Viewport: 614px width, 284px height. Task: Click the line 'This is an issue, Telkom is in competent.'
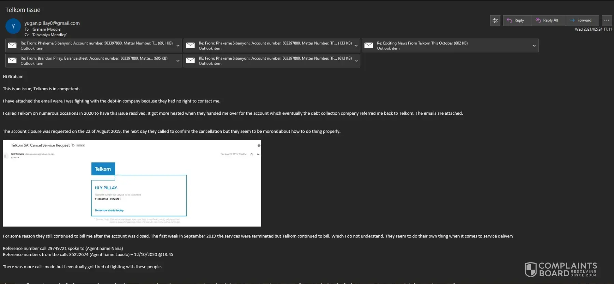tap(41, 89)
